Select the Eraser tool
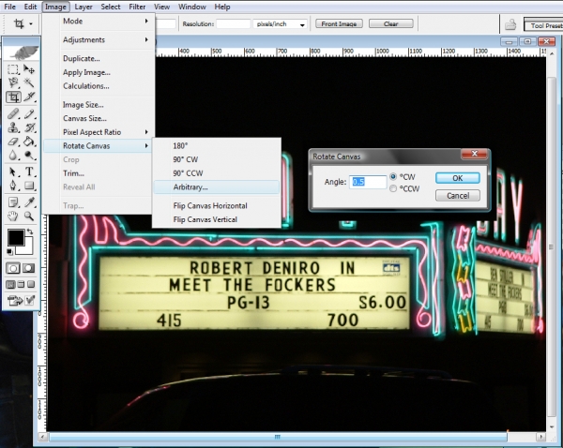This screenshot has height=448, width=563. (13, 142)
